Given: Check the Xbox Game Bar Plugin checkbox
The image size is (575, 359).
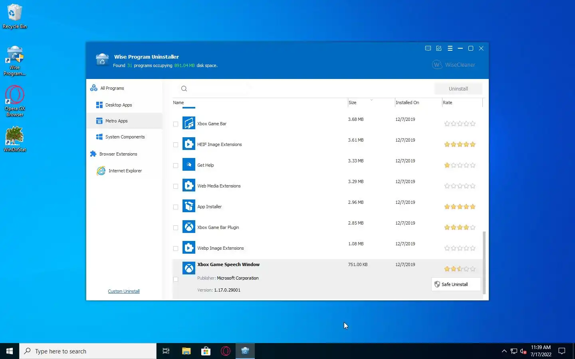Looking at the screenshot, I should click(176, 228).
